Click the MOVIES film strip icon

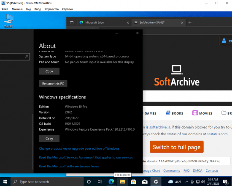195,113
